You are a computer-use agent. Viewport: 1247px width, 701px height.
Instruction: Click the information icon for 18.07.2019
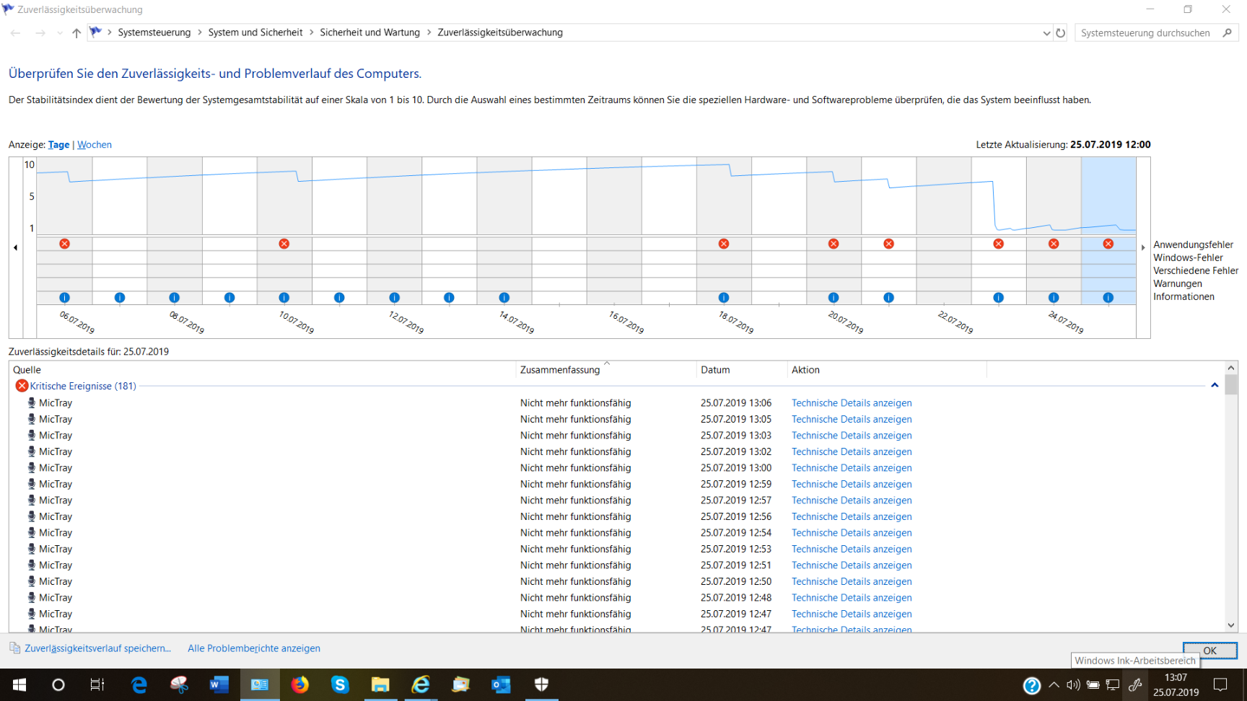[724, 297]
